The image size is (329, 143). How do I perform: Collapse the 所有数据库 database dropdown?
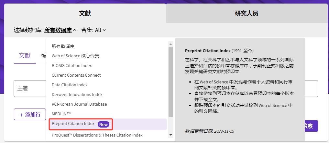tap(60, 30)
